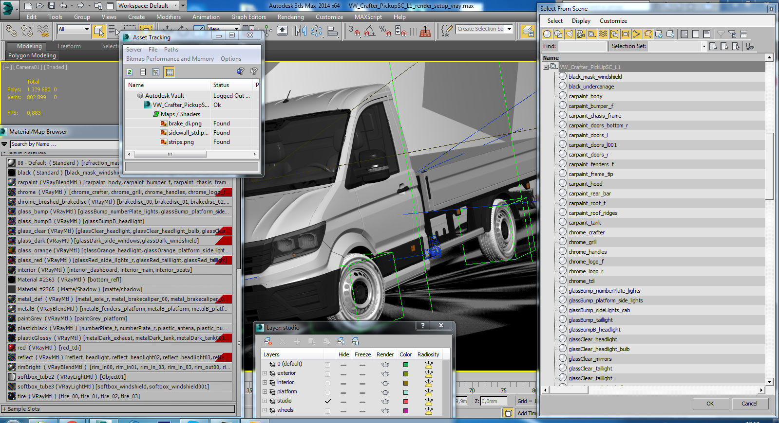The height and width of the screenshot is (423, 779).
Task: Click the Unlink Selection tool
Action: 27,31
